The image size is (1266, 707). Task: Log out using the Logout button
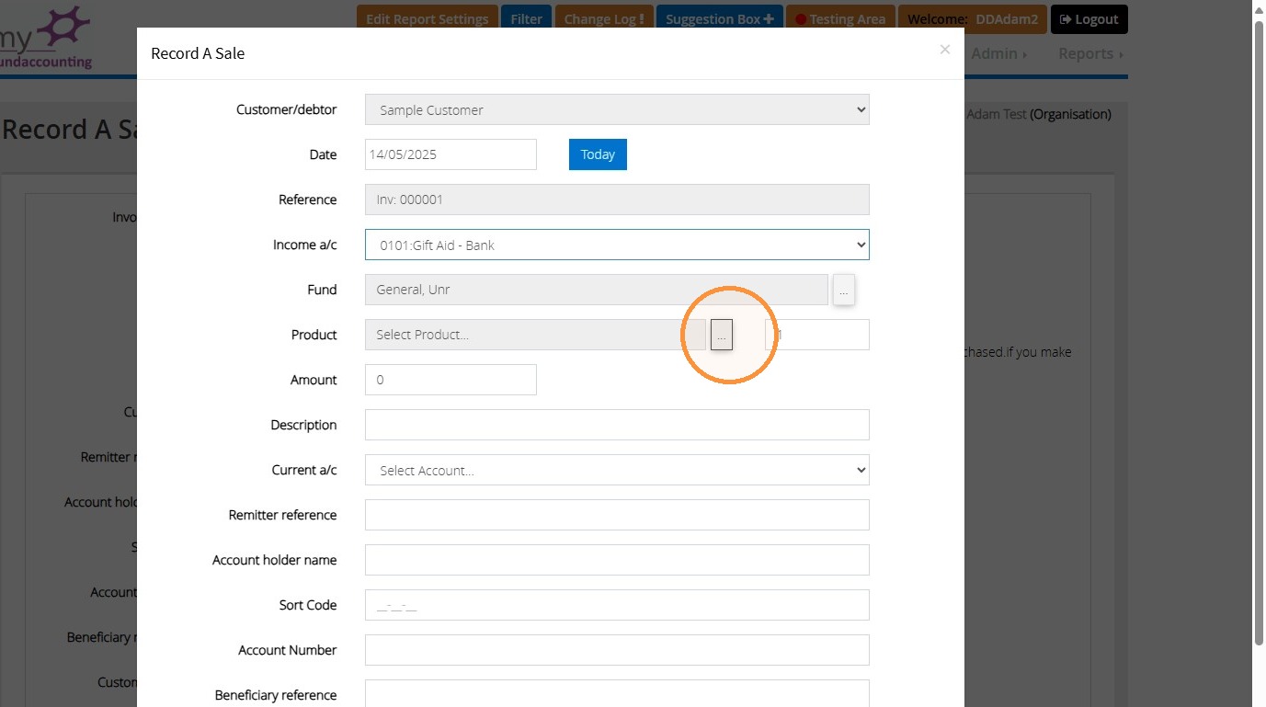coord(1089,18)
